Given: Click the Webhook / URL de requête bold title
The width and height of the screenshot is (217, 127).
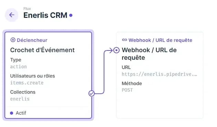Looking at the screenshot, I should pyautogui.click(x=149, y=54).
